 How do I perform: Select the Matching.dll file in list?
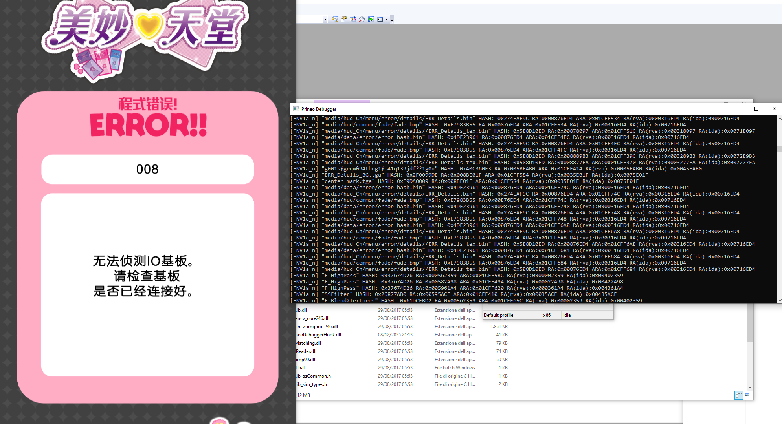(x=308, y=343)
